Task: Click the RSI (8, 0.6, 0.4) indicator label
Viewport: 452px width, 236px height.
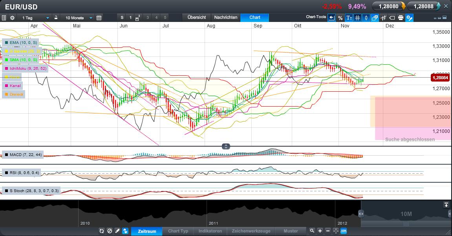Action: pos(21,172)
